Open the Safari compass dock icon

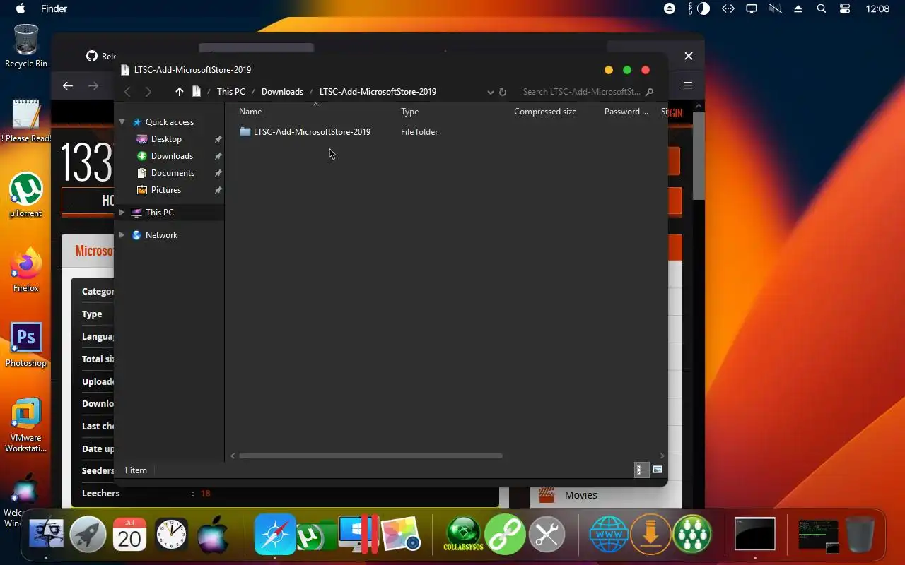(274, 535)
